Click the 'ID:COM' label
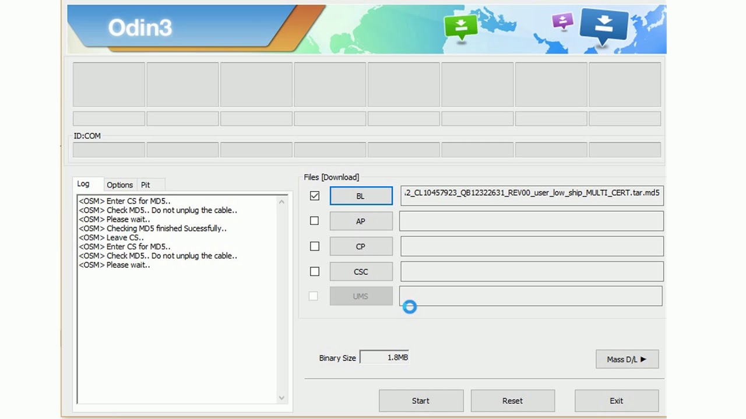The image size is (746, 419). 87,136
